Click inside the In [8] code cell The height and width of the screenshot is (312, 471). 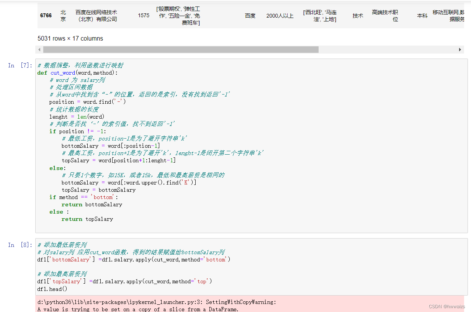(x=251, y=266)
